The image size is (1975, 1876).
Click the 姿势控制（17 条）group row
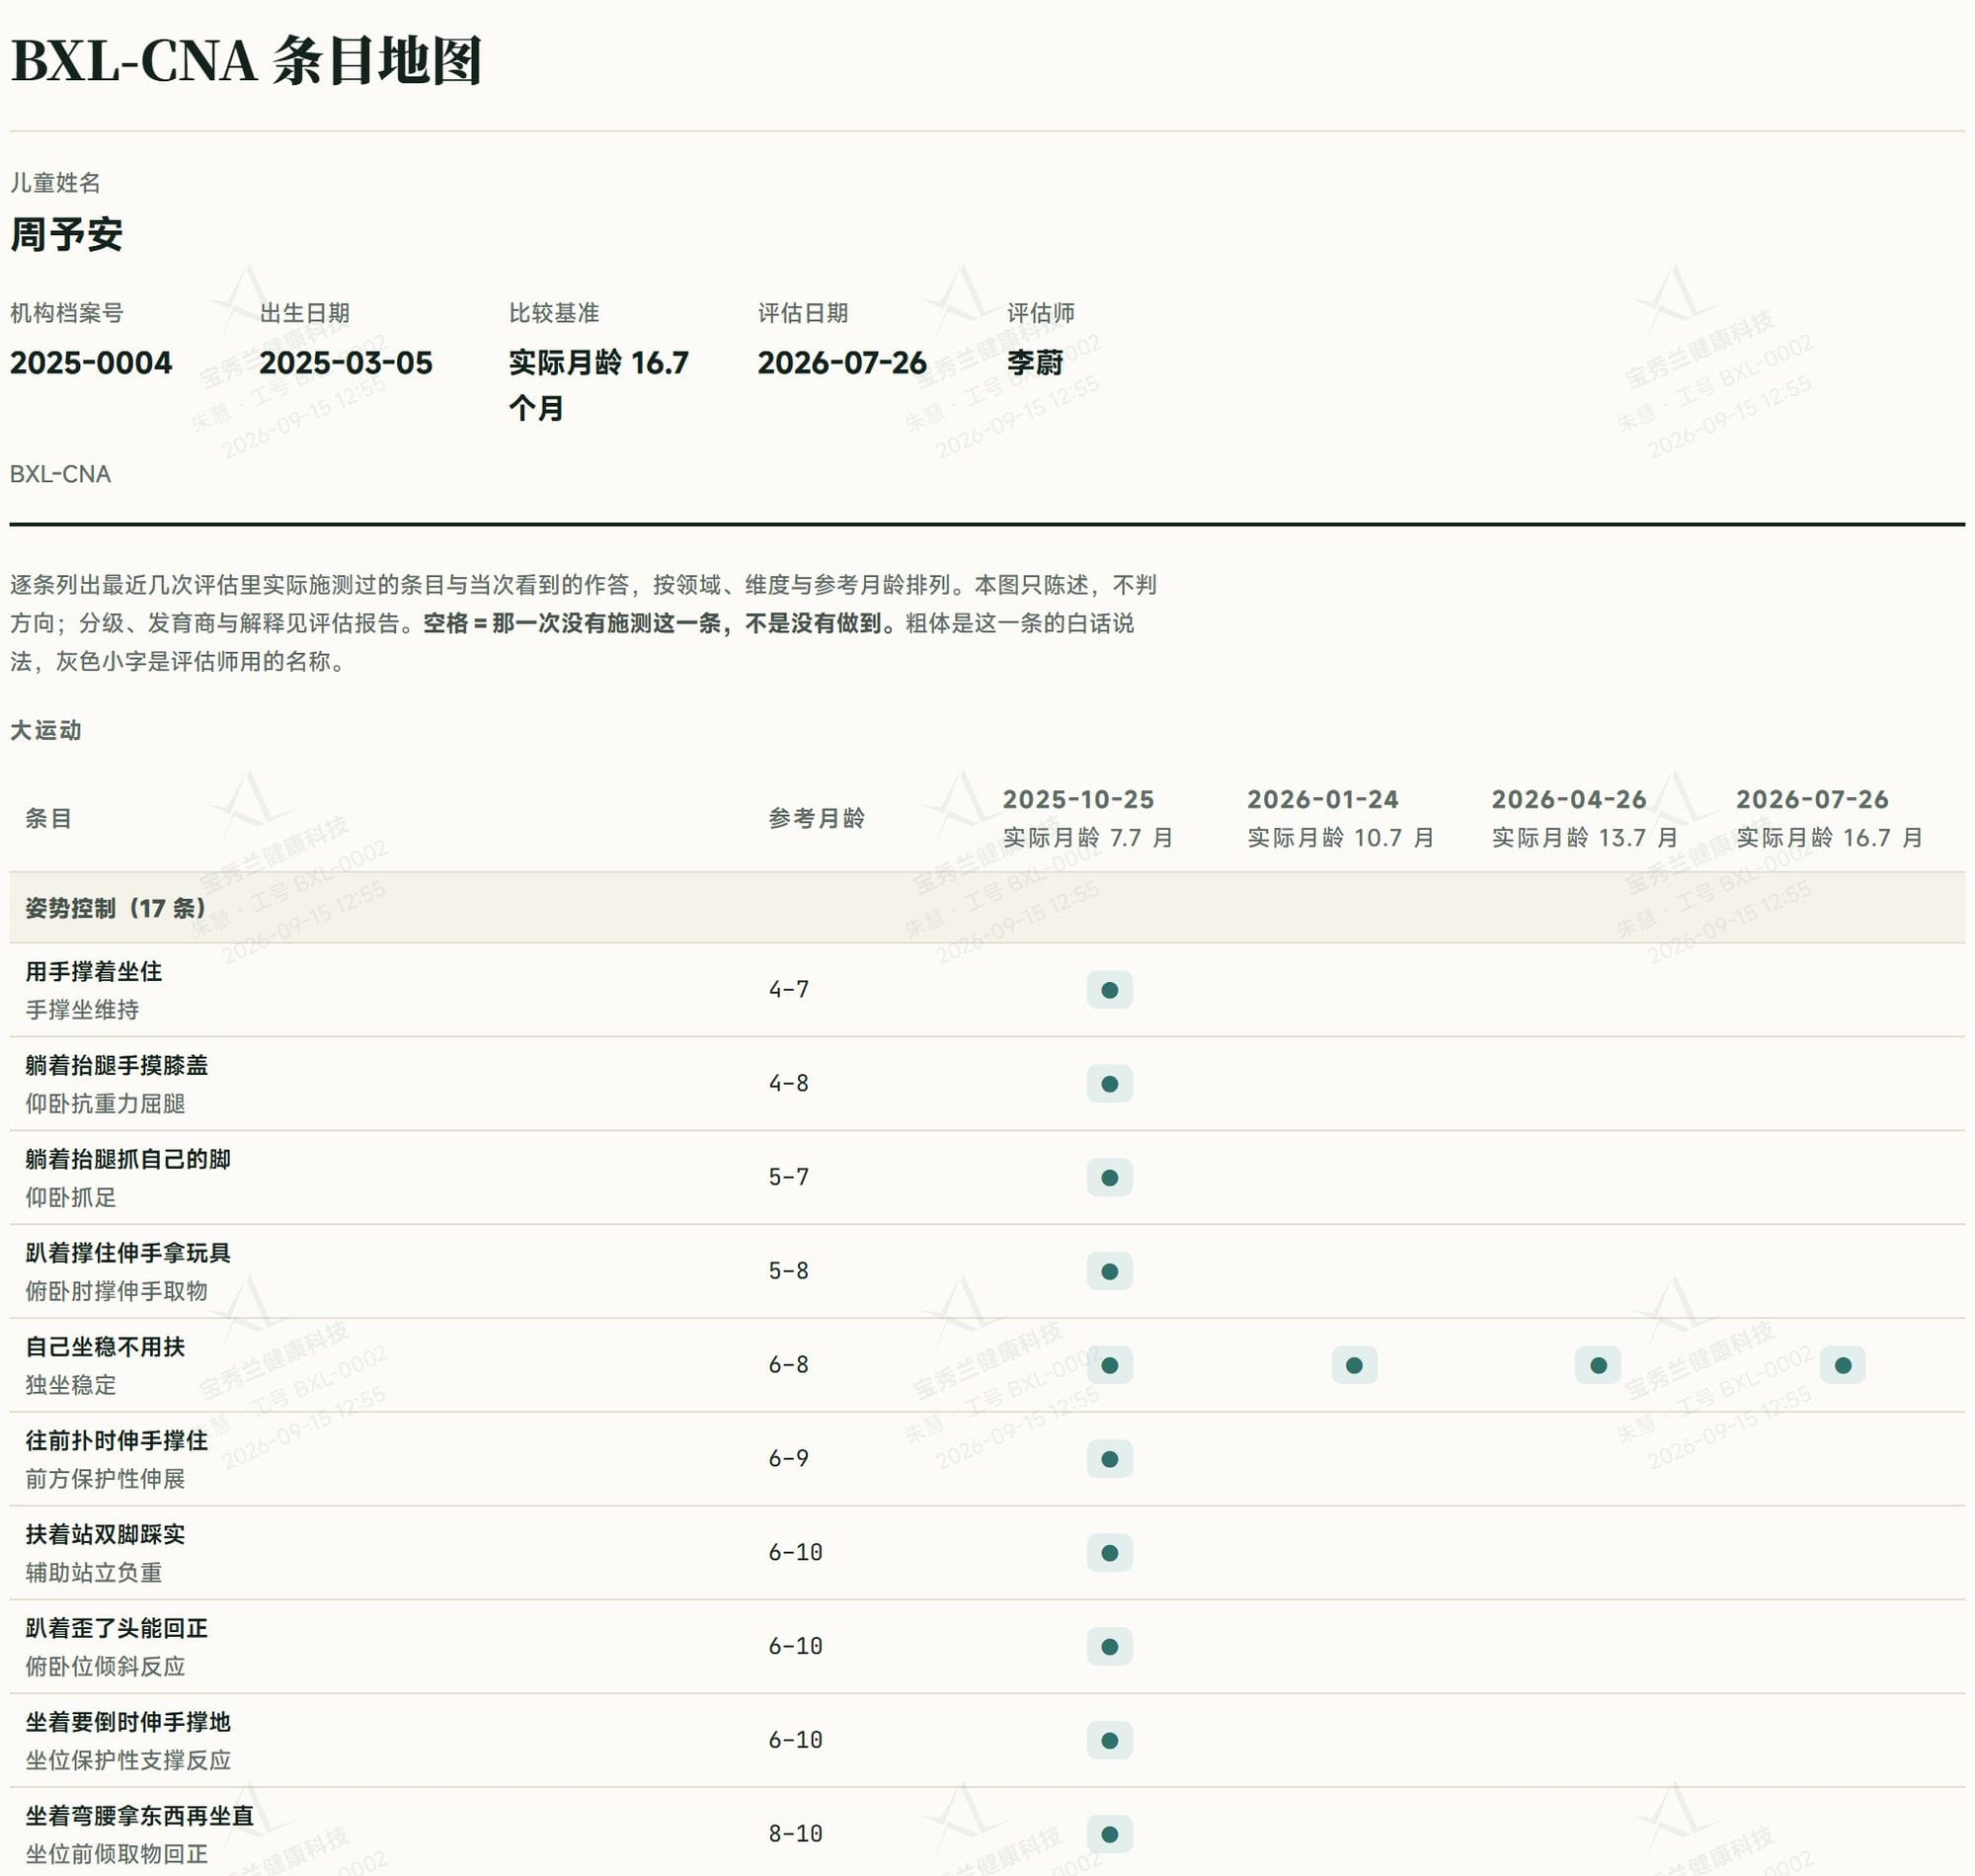tap(987, 908)
